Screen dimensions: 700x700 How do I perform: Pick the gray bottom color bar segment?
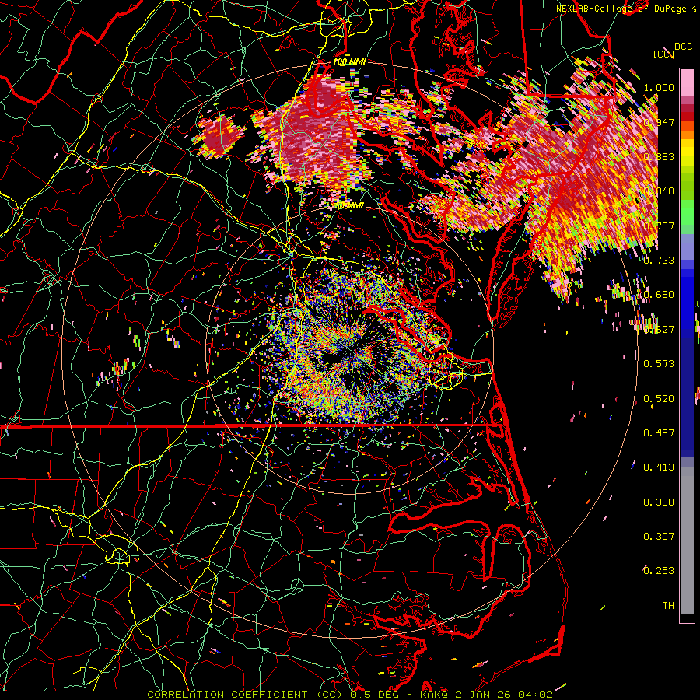(687, 541)
